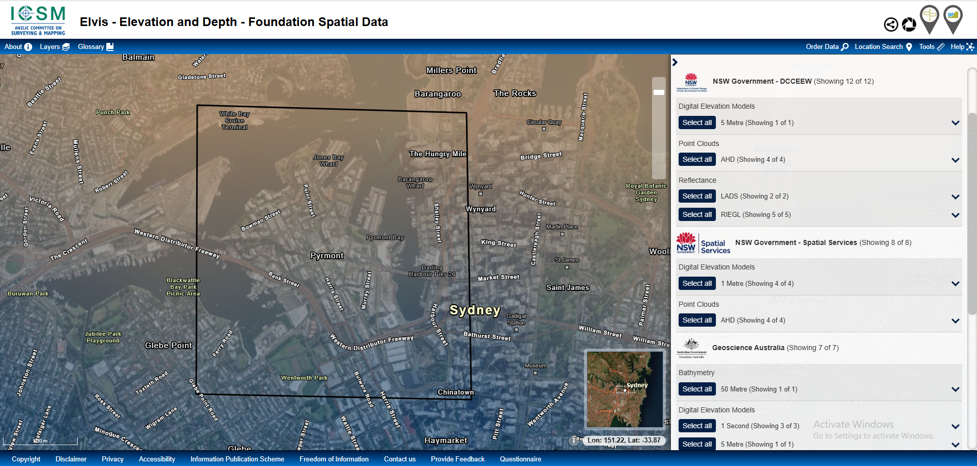Expand the 1 Metre elevation models list

[x=955, y=284]
